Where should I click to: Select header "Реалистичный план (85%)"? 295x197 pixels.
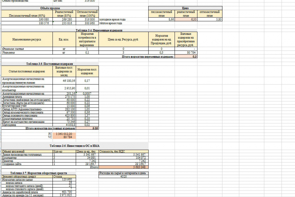(x=64, y=14)
